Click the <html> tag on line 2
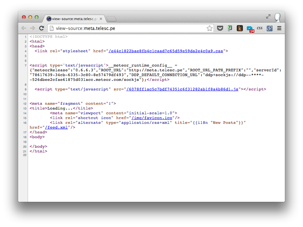Viewport: 303px width, 227px height. [37, 41]
